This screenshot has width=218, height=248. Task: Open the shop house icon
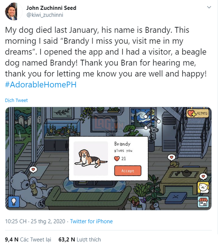(203, 202)
